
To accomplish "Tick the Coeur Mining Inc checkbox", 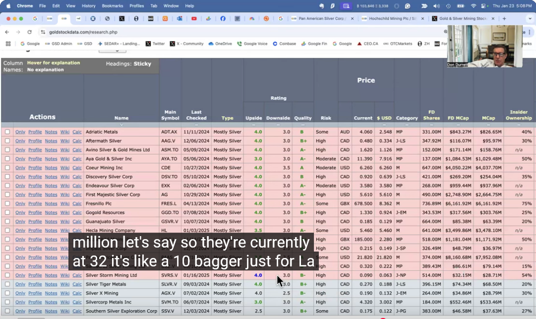I will click(x=7, y=168).
